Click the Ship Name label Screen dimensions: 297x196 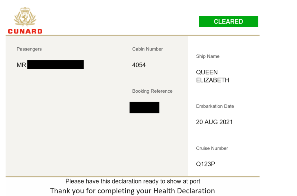click(208, 56)
